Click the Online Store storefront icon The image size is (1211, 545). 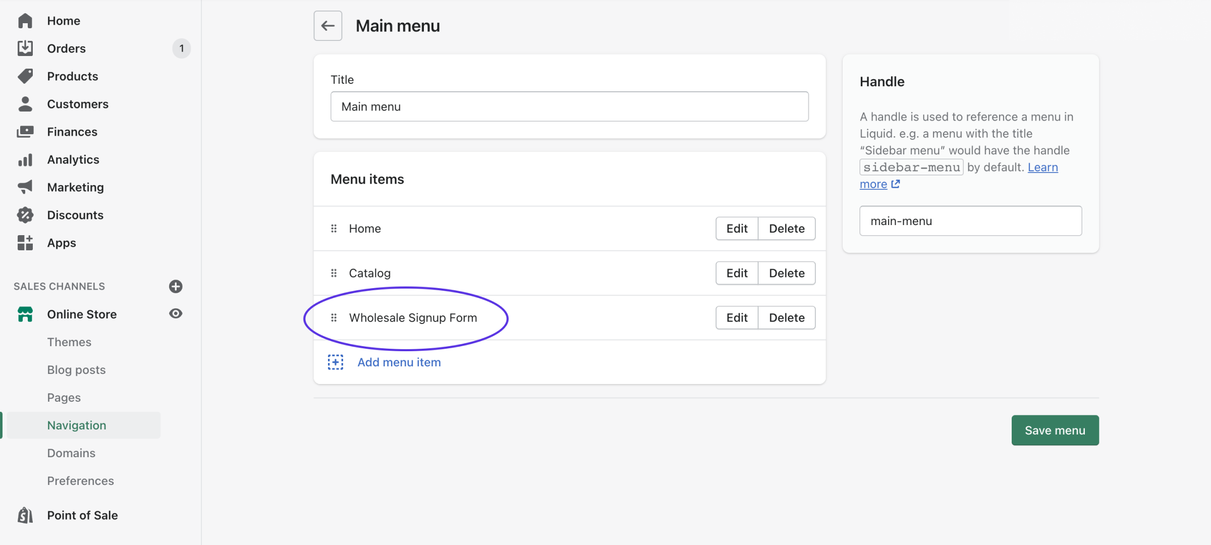click(x=25, y=314)
